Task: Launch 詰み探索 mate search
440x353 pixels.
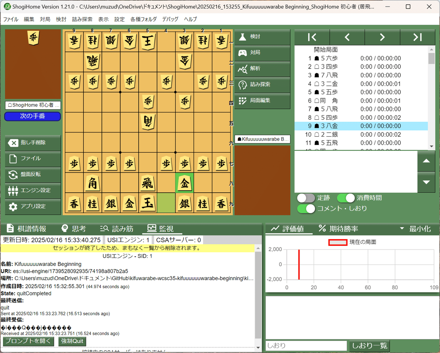Action: click(262, 84)
